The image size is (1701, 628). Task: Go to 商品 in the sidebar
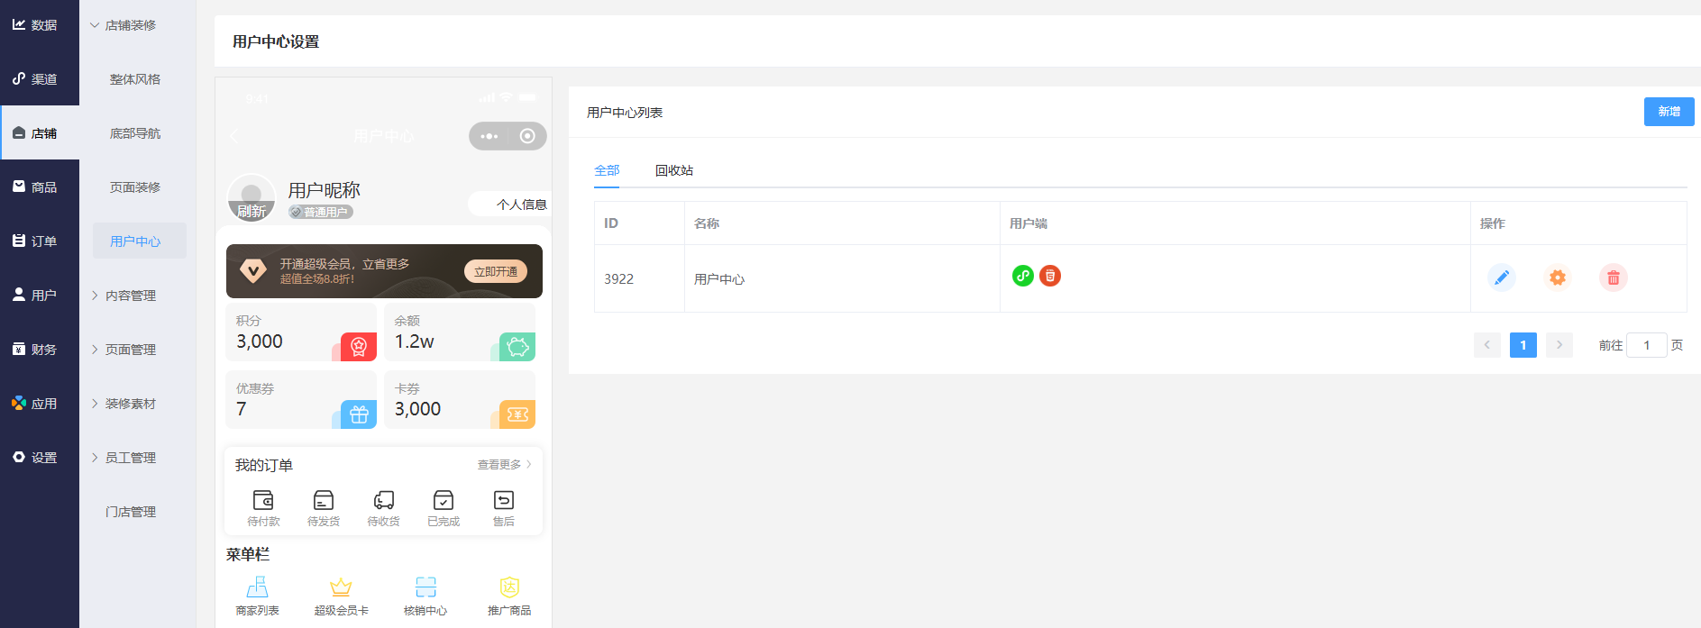(x=40, y=187)
